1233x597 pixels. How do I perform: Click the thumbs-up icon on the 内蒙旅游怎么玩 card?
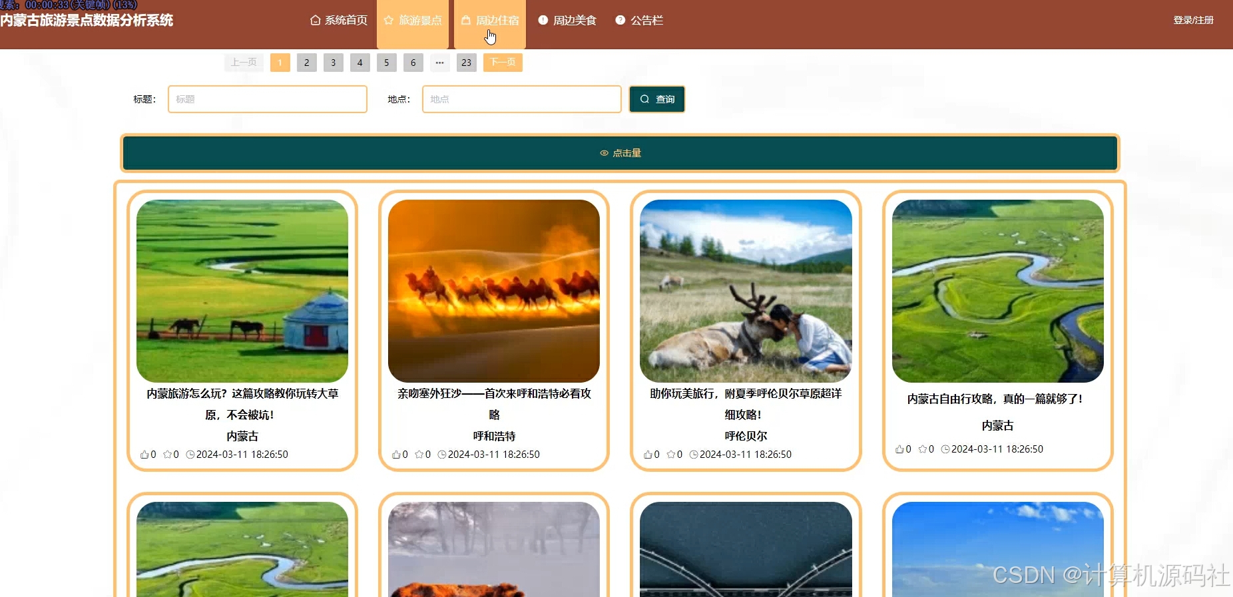[144, 455]
